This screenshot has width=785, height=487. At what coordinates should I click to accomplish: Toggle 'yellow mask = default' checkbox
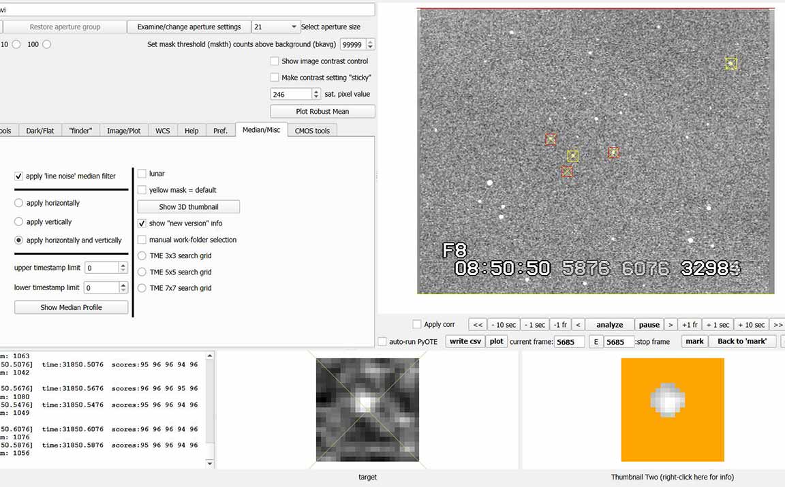pos(142,190)
